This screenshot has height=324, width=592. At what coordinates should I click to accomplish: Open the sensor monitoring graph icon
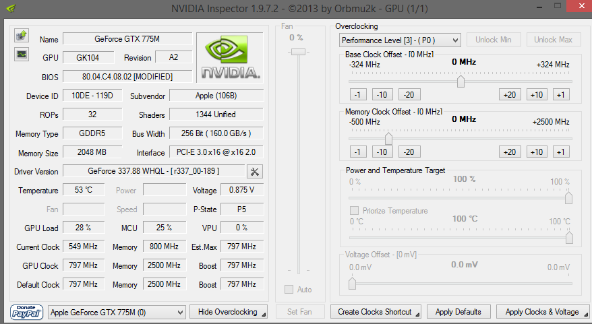[22, 55]
